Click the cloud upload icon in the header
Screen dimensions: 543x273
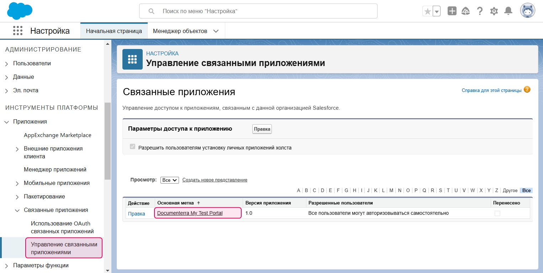pos(466,11)
